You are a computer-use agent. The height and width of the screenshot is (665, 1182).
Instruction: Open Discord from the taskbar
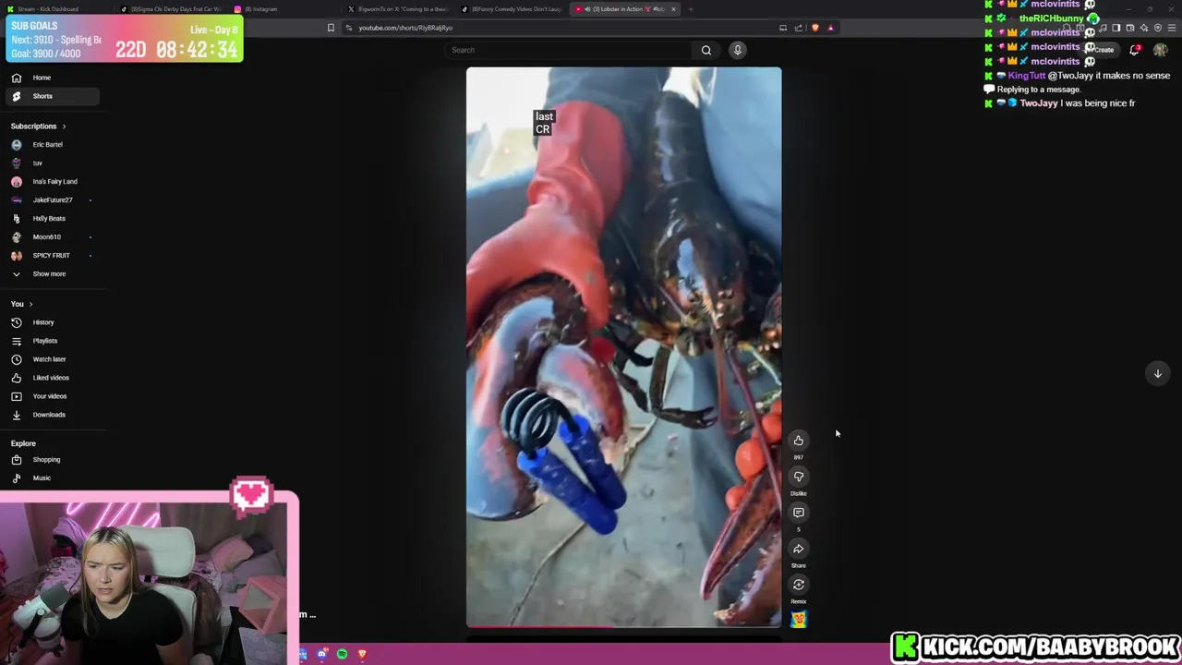pos(321,654)
